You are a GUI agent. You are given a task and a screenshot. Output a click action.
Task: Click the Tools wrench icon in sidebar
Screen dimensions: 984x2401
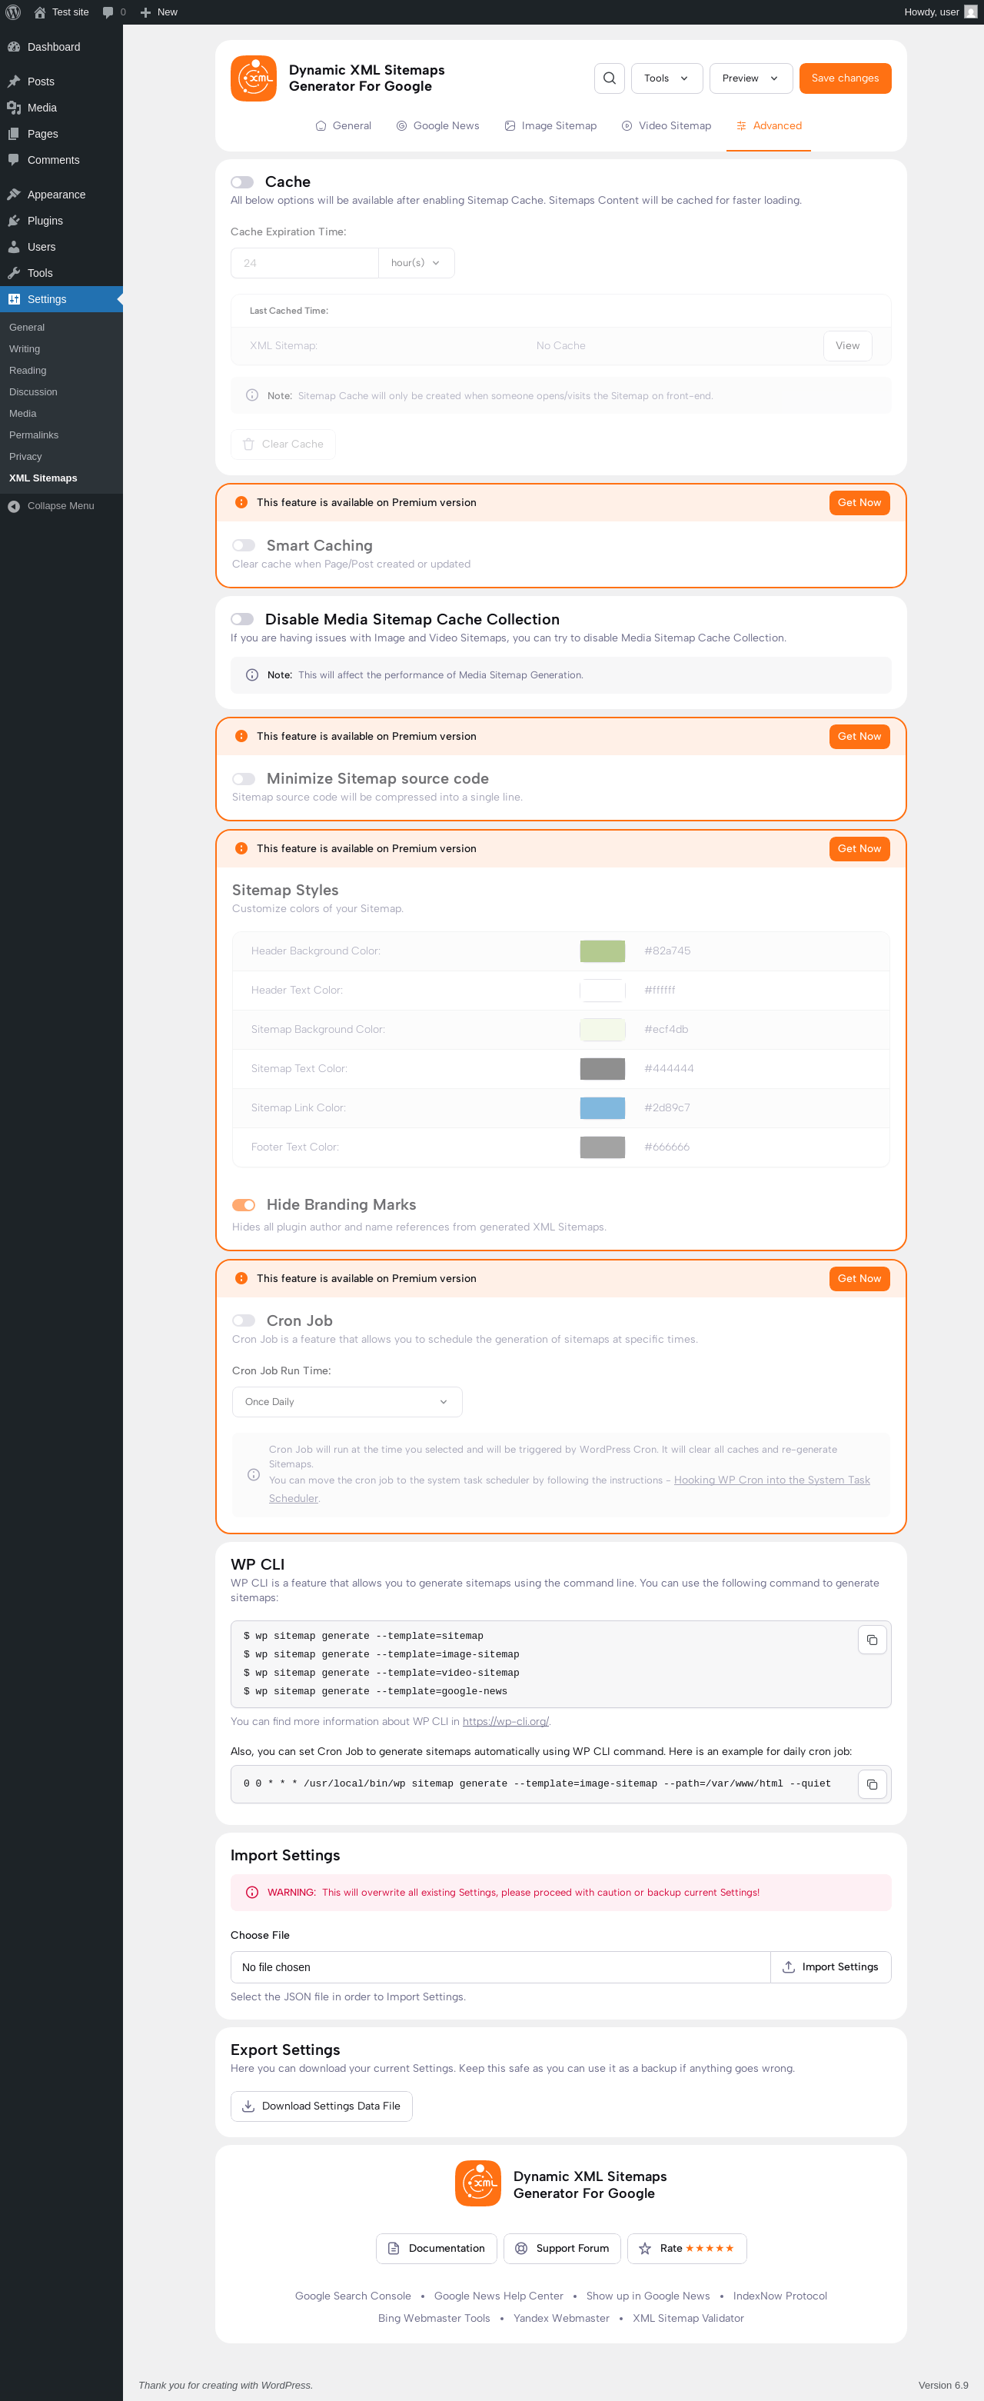[14, 273]
